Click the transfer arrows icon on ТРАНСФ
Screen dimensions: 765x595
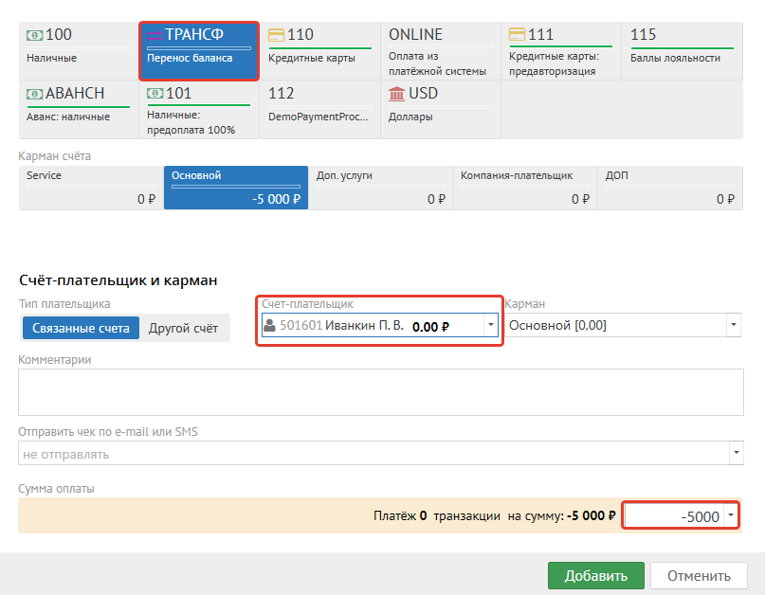tap(155, 36)
